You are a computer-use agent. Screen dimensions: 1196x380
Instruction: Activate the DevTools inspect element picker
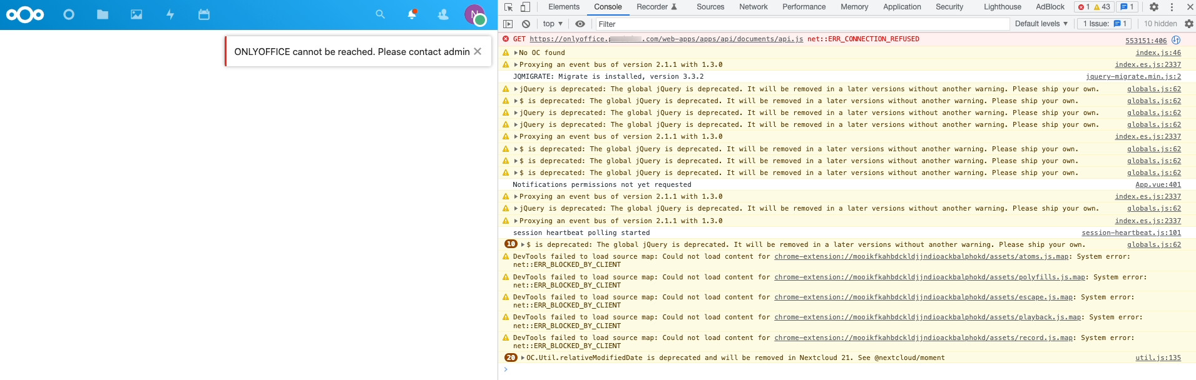[509, 7]
